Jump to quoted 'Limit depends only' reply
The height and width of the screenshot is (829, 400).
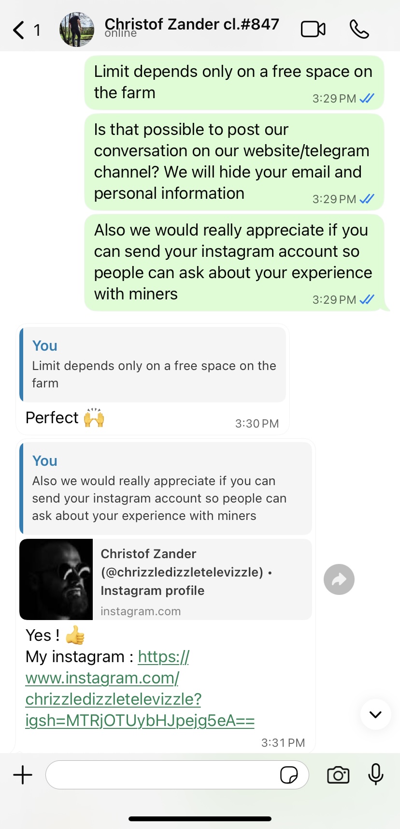[154, 365]
